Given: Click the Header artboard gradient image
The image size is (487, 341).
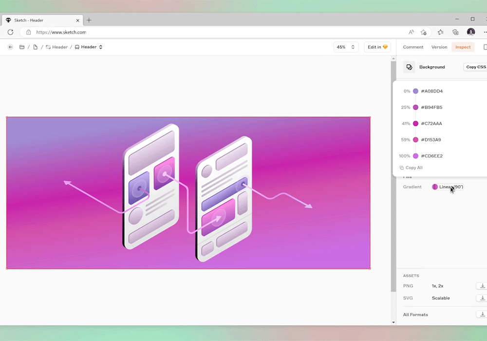Looking at the screenshot, I should pyautogui.click(x=188, y=193).
